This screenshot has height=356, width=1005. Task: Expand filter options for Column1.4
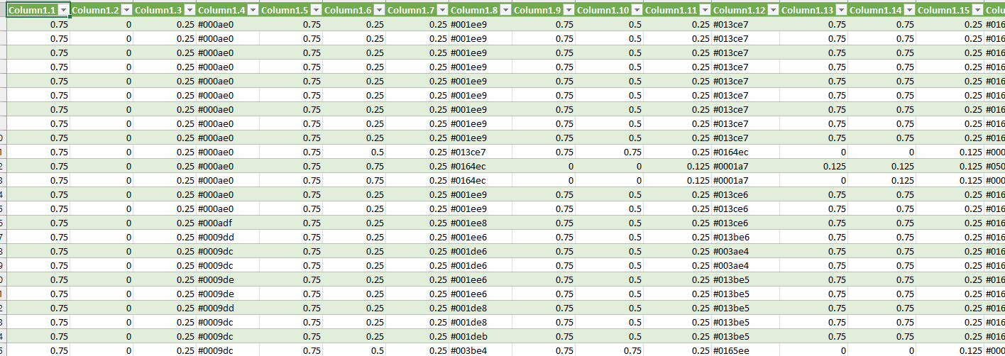point(253,10)
